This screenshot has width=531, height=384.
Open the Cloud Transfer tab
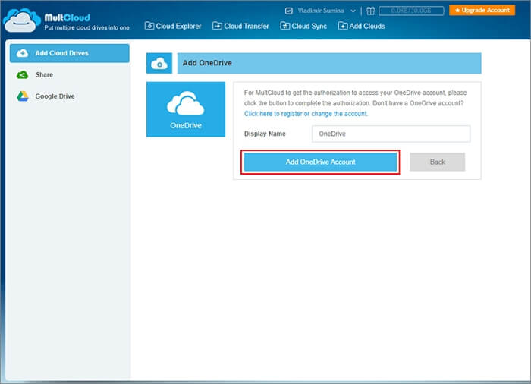point(241,26)
